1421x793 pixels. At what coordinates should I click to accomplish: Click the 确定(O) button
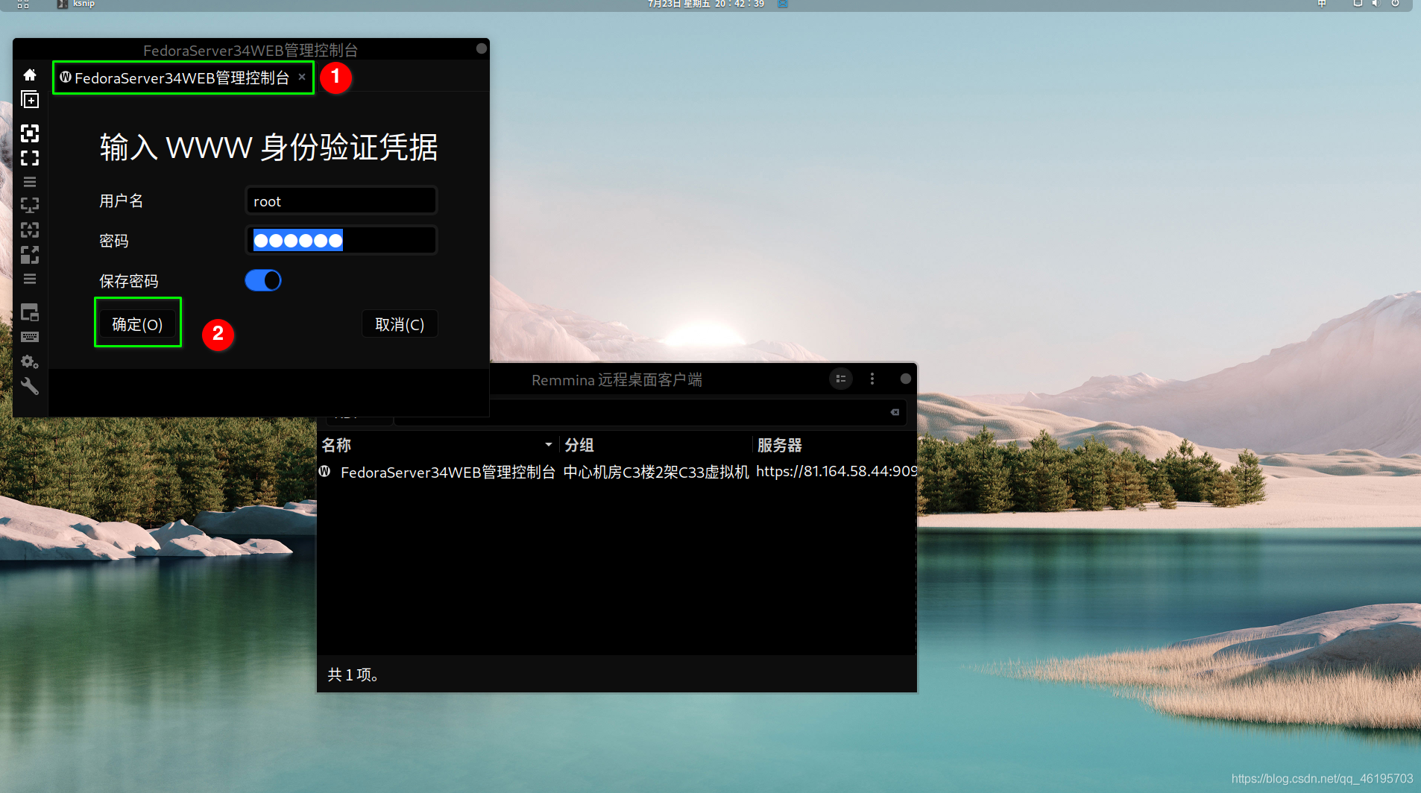click(137, 324)
